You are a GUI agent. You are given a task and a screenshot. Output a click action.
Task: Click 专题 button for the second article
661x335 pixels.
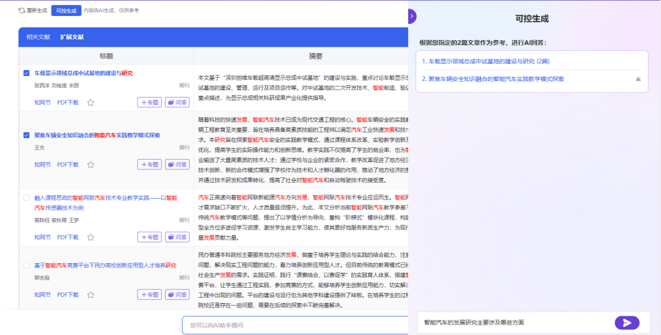(x=149, y=164)
